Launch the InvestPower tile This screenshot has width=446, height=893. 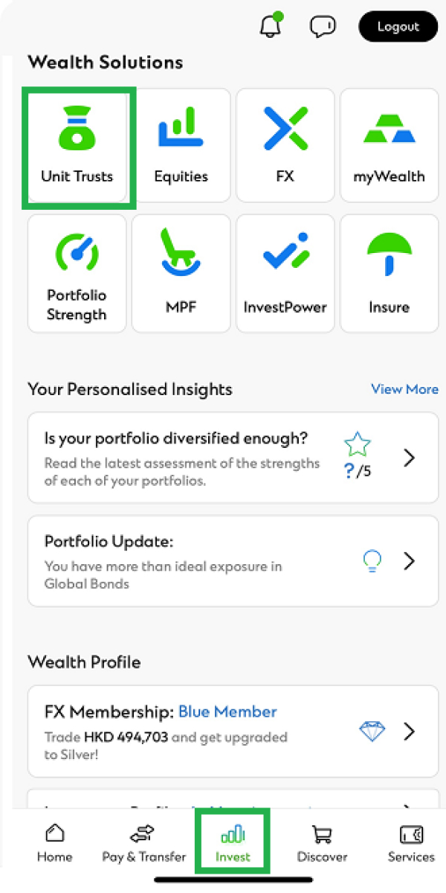pyautogui.click(x=285, y=275)
